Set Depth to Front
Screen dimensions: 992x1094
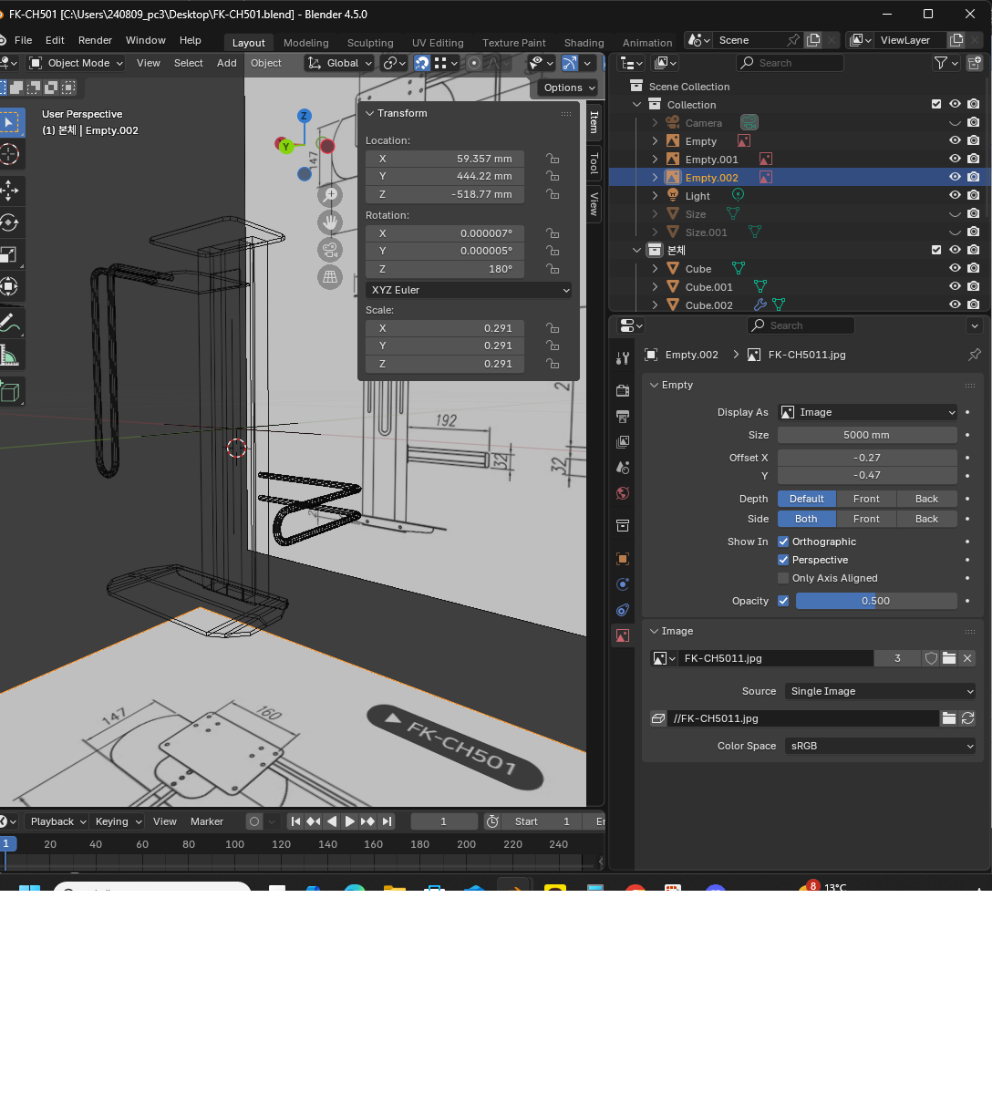tap(866, 499)
